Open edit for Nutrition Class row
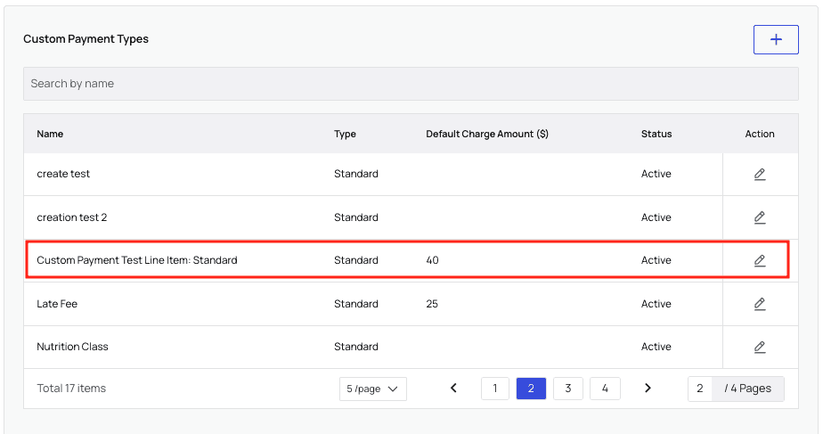The height and width of the screenshot is (434, 823). tap(760, 347)
